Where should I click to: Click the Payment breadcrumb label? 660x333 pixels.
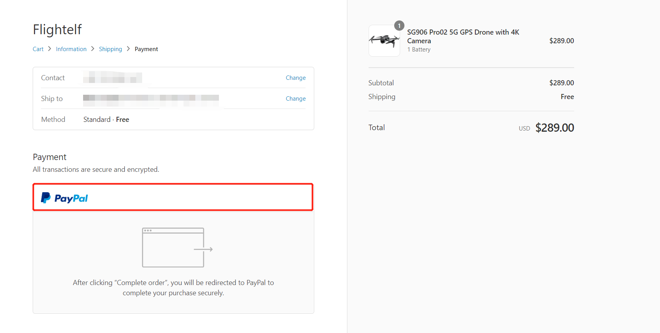(x=146, y=49)
